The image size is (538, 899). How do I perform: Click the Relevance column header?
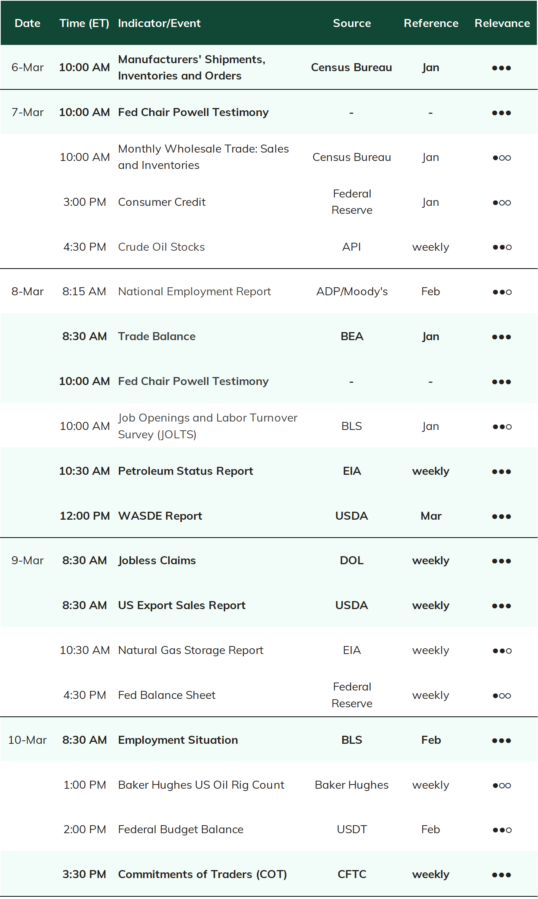502,23
